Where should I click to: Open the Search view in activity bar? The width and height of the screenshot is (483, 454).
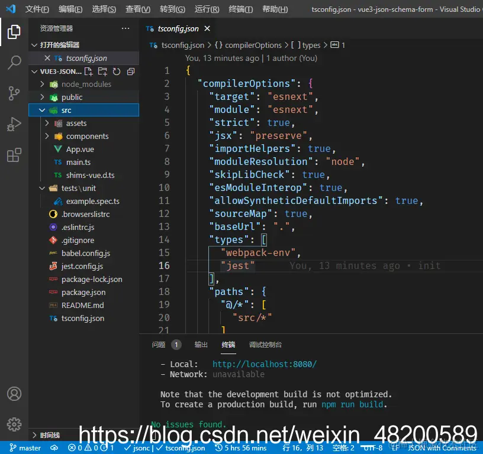14,63
